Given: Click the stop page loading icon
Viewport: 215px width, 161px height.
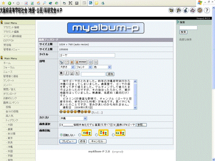Looking at the screenshot, I should pos(26,3).
